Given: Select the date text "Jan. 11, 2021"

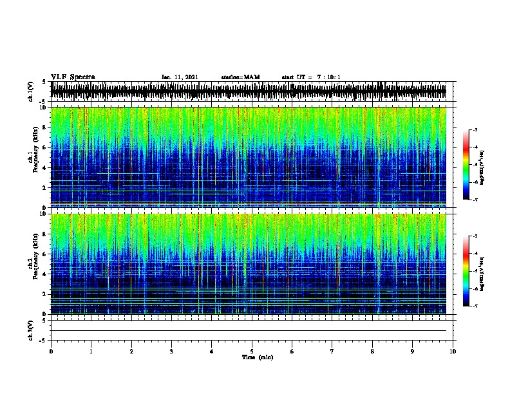Looking at the screenshot, I should coord(180,77).
